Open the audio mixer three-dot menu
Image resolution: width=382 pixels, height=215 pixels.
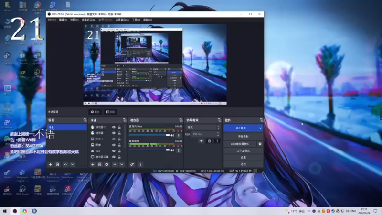[x=140, y=164]
